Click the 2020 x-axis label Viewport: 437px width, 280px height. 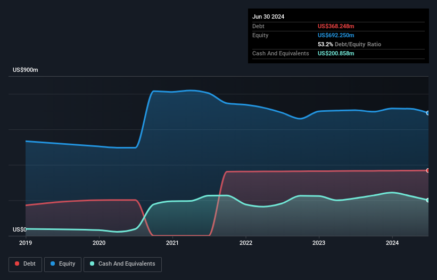pyautogui.click(x=99, y=243)
